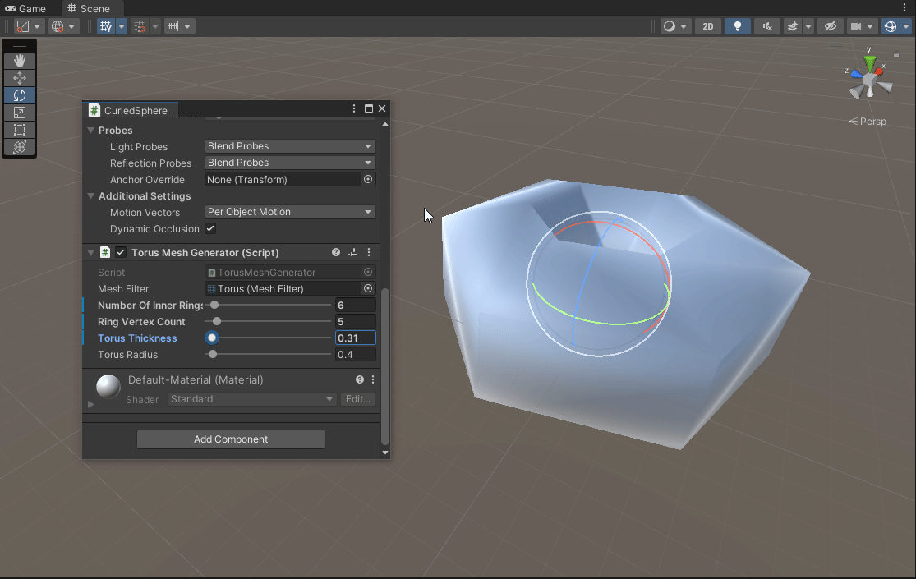Open the Reflection Probes dropdown
The height and width of the screenshot is (579, 916).
click(290, 163)
